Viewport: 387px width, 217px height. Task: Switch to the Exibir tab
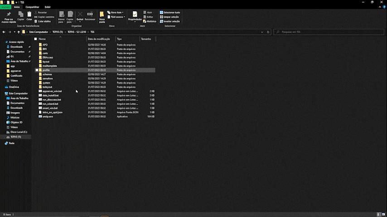[48, 7]
